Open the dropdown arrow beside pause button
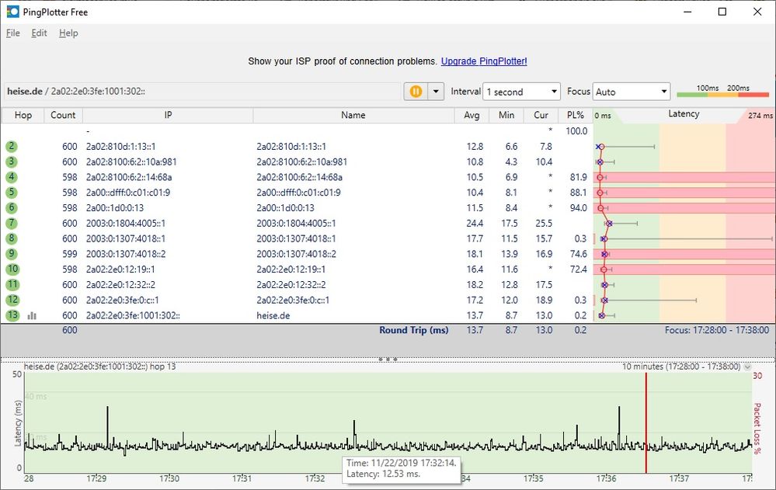 click(x=436, y=92)
